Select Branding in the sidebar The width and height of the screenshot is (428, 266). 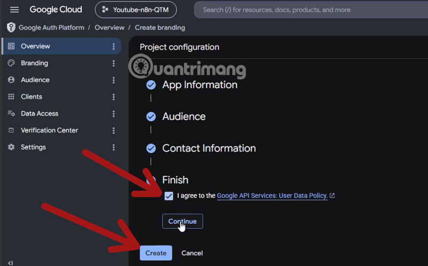click(x=62, y=63)
